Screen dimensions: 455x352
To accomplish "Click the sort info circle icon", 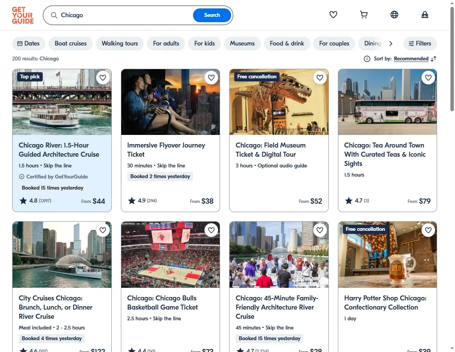I will point(367,59).
